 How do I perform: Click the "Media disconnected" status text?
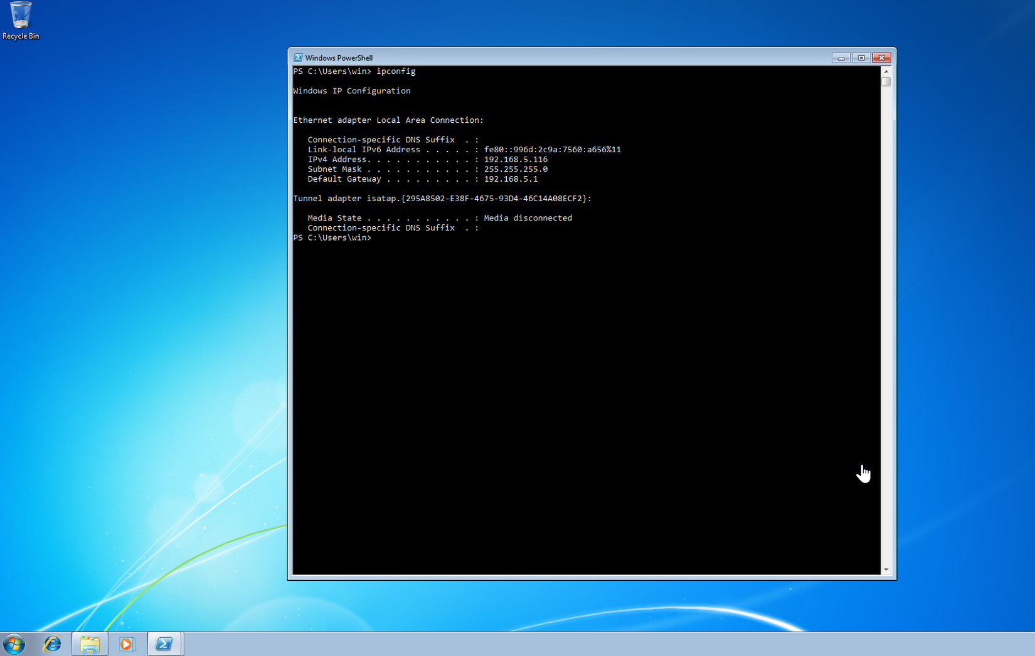click(528, 218)
